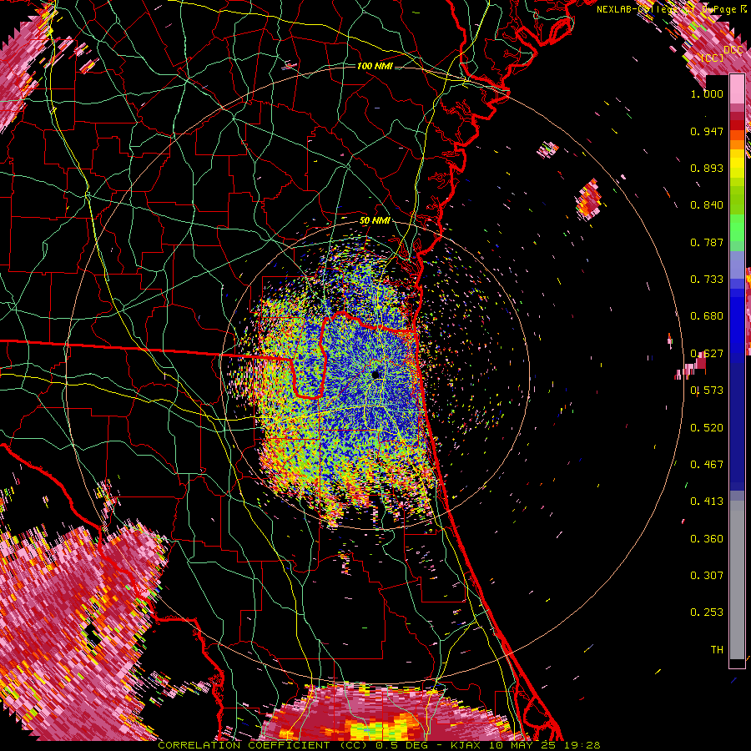Image resolution: width=751 pixels, height=751 pixels.
Task: Click the TH threshold label on the scale
Action: click(717, 650)
